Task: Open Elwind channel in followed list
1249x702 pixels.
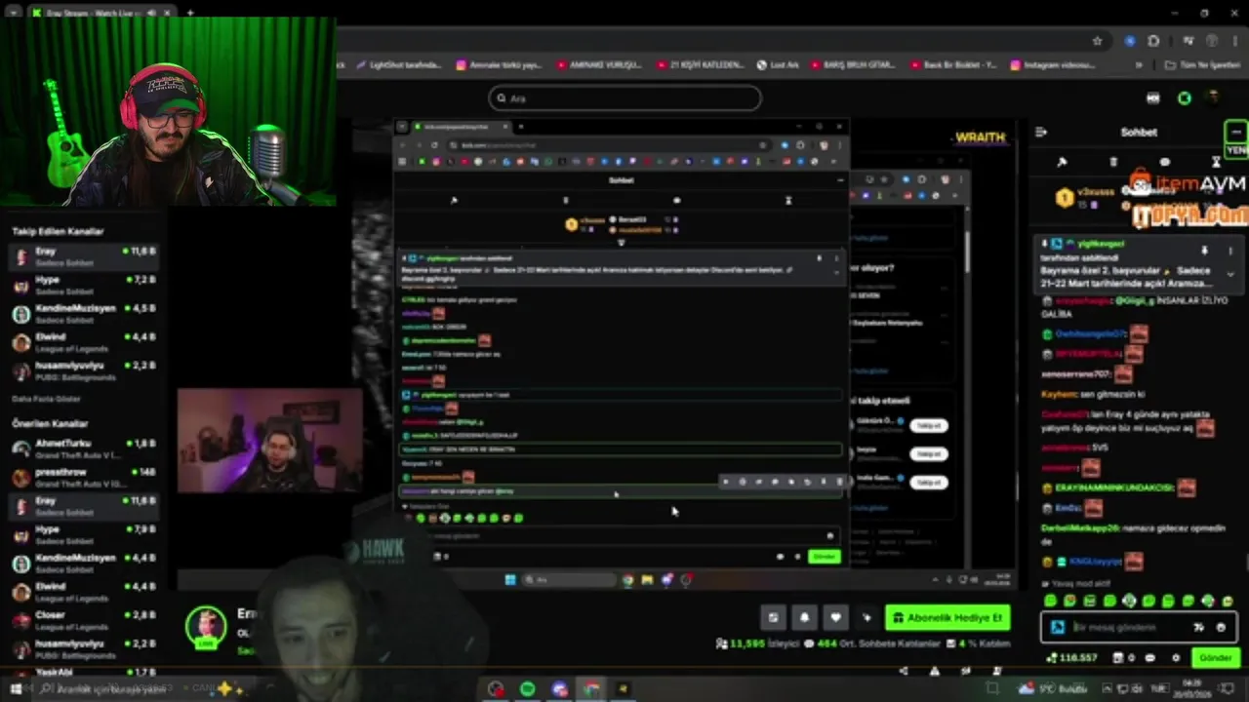Action: (83, 342)
